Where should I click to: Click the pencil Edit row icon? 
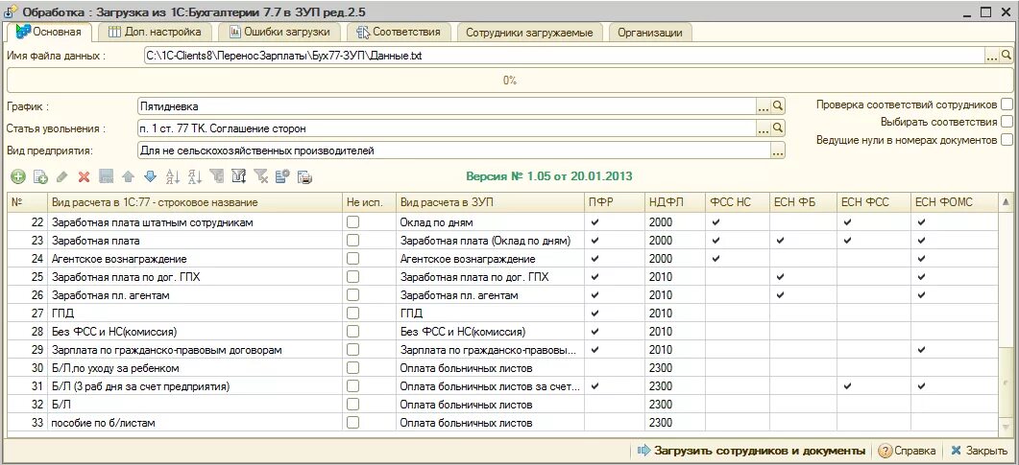pyautogui.click(x=61, y=176)
